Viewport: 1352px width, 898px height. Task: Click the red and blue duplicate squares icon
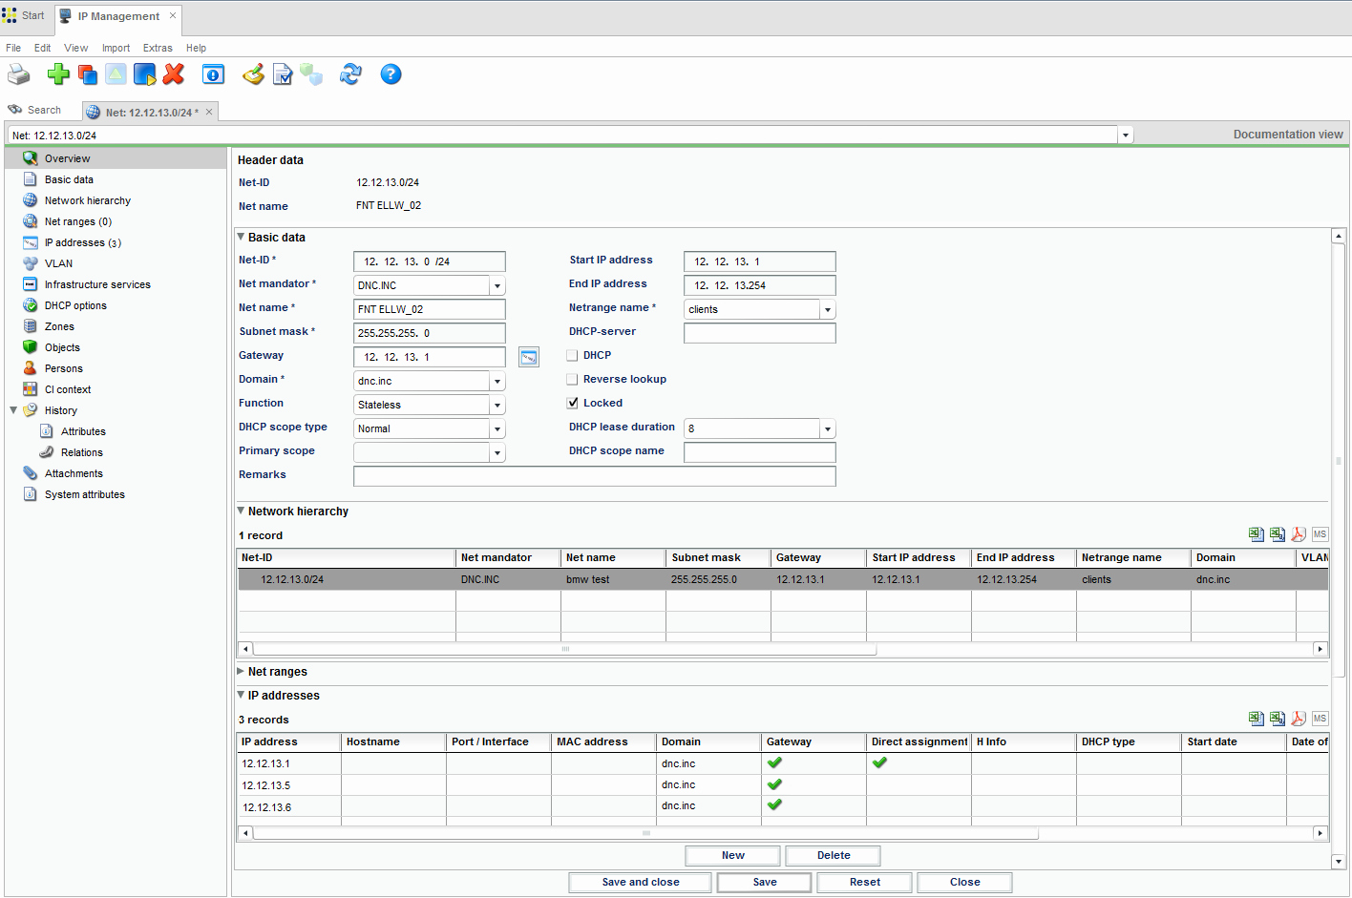(x=88, y=74)
